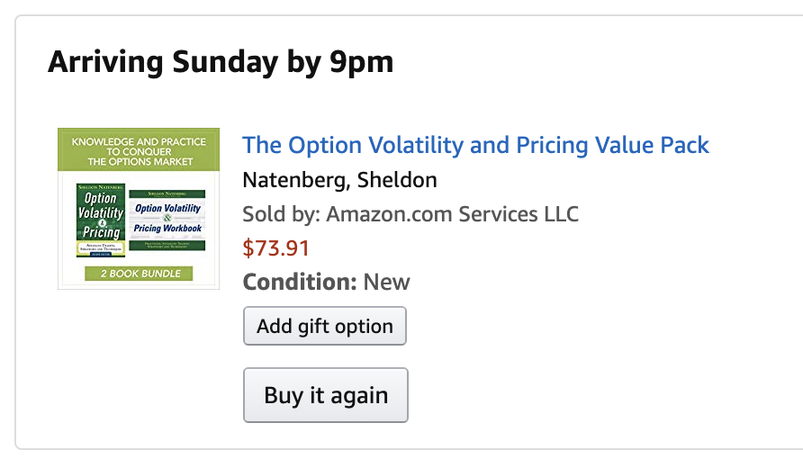Image resolution: width=803 pixels, height=459 pixels.
Task: Click the Add gift option button
Action: 324,326
